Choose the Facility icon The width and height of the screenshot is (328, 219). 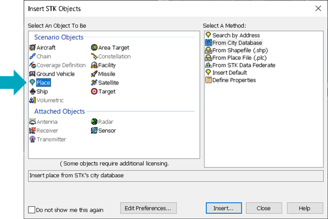click(x=94, y=65)
